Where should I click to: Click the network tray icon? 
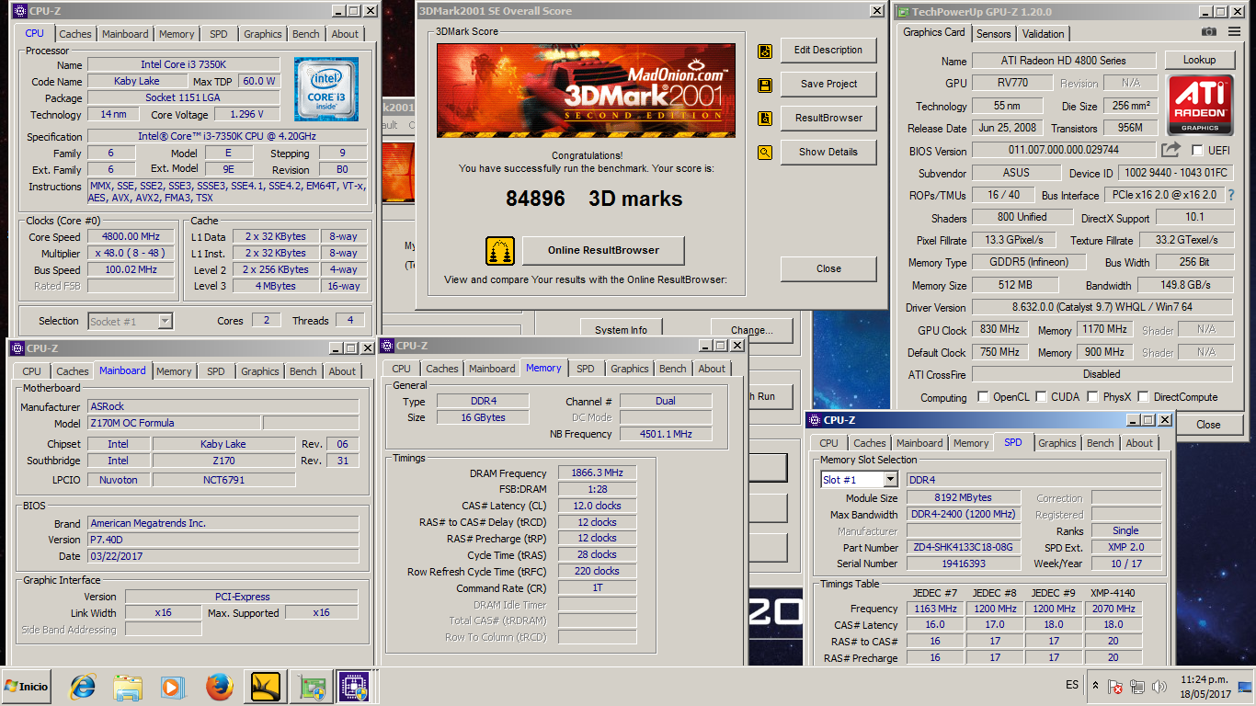point(1137,687)
